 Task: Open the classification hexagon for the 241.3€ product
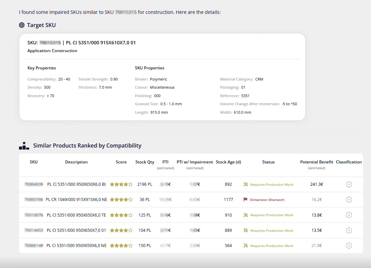coord(349,184)
